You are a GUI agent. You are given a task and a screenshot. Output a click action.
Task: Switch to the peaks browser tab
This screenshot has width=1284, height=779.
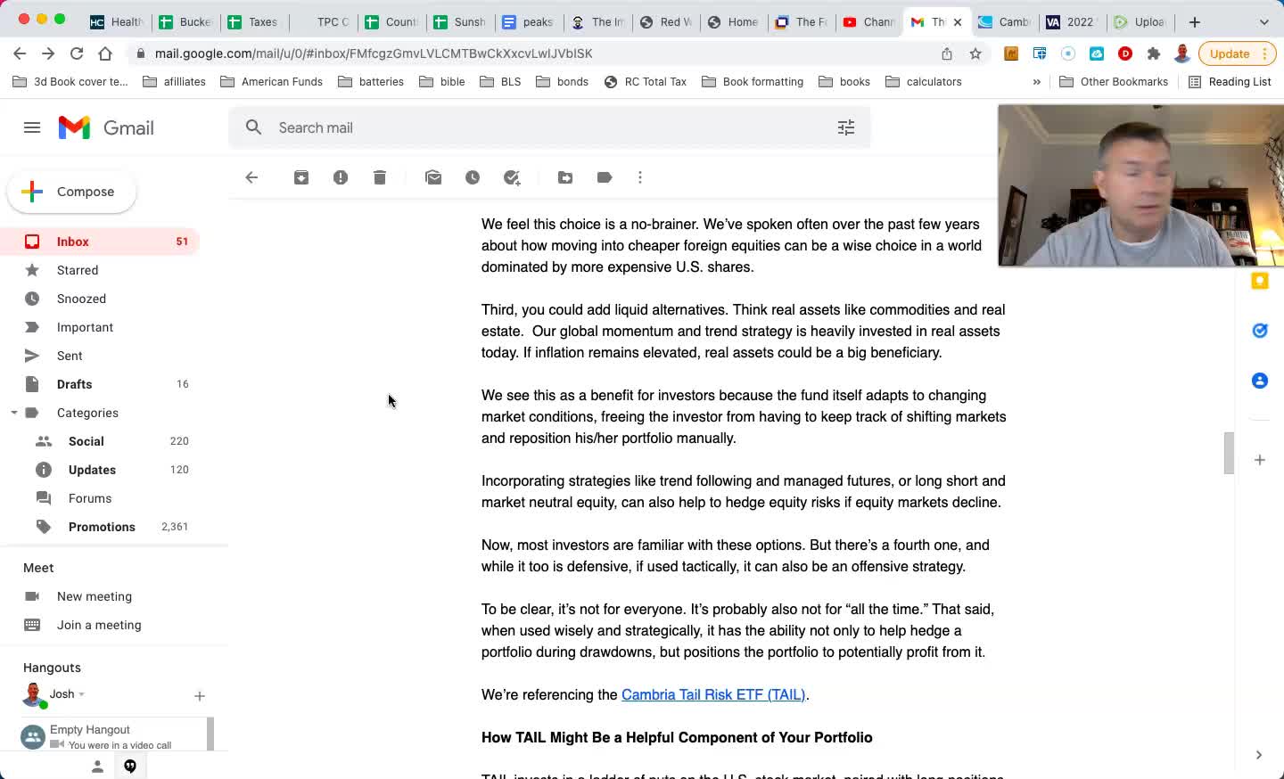point(528,21)
